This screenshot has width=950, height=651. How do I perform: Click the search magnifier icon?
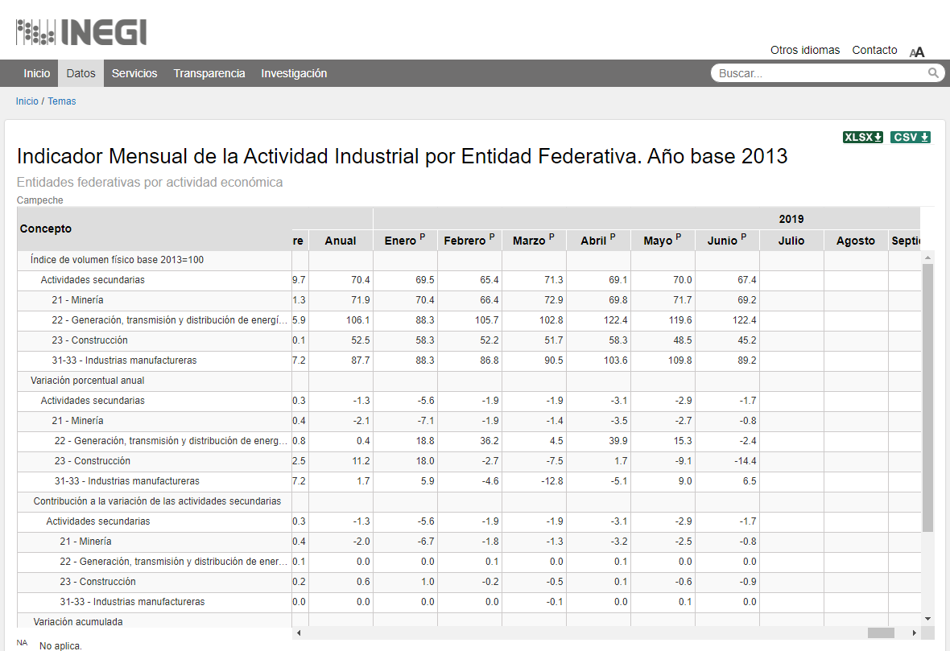tap(933, 73)
